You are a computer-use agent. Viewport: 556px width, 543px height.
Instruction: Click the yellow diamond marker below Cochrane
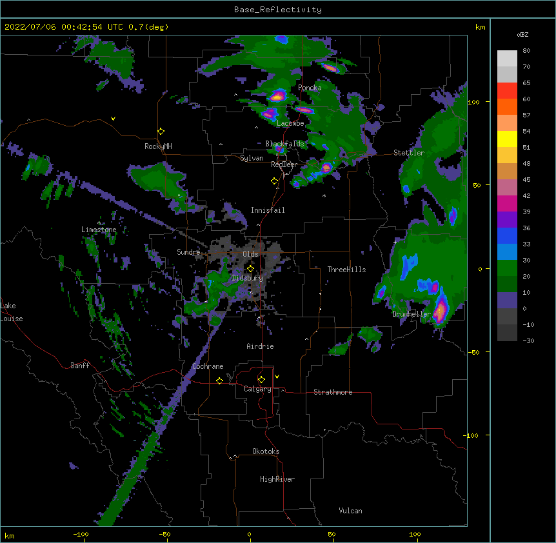219,380
